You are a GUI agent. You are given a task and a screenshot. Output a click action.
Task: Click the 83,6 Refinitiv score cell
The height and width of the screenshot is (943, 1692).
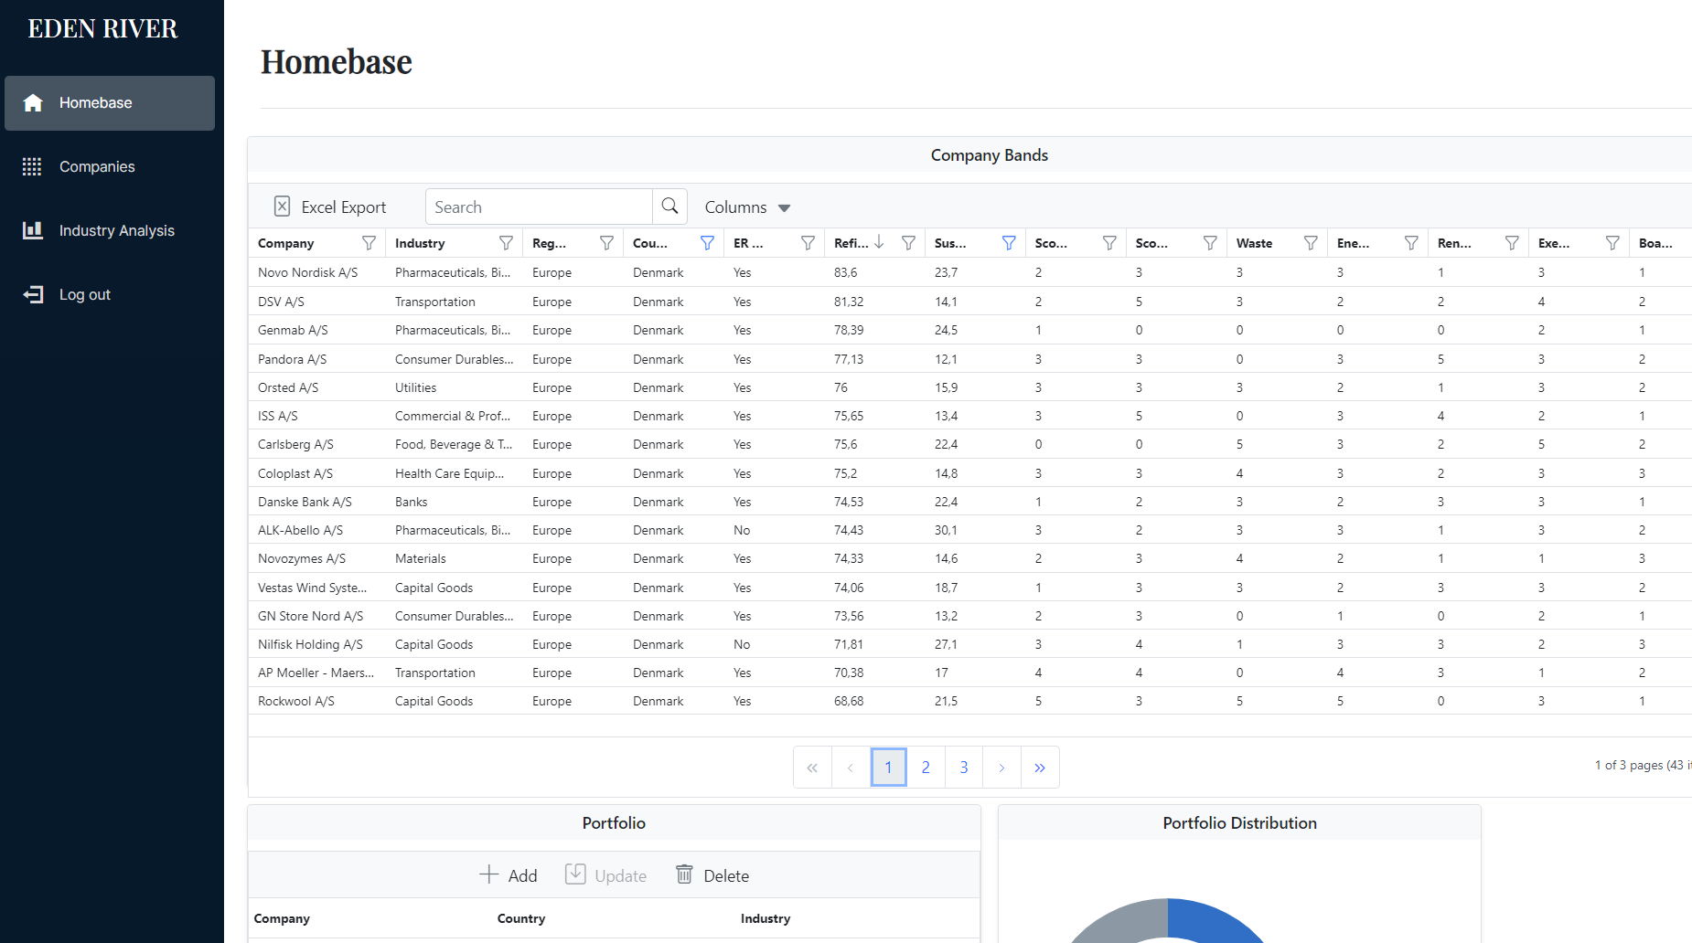pos(875,272)
